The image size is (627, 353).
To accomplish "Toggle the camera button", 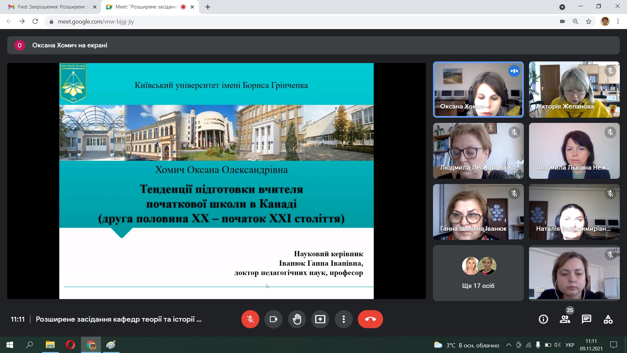I will 273,319.
